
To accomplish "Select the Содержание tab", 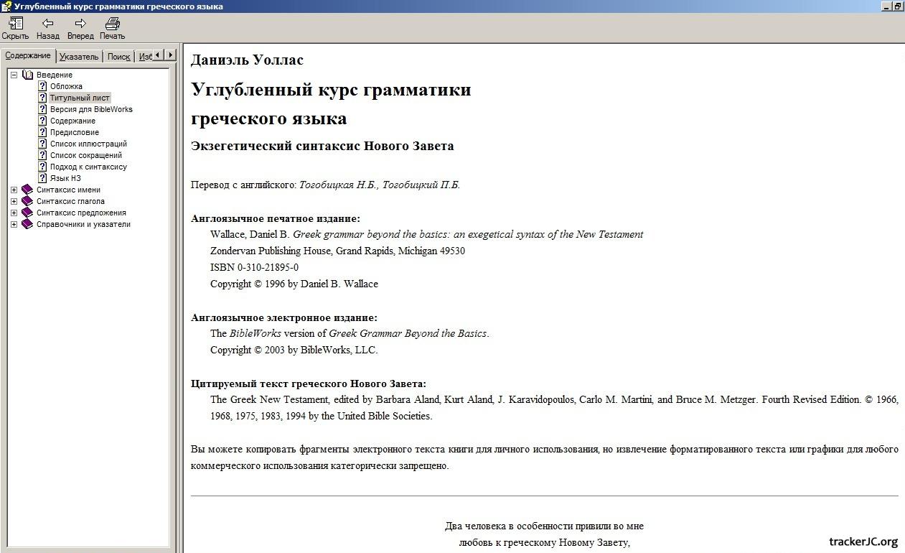I will coord(28,56).
